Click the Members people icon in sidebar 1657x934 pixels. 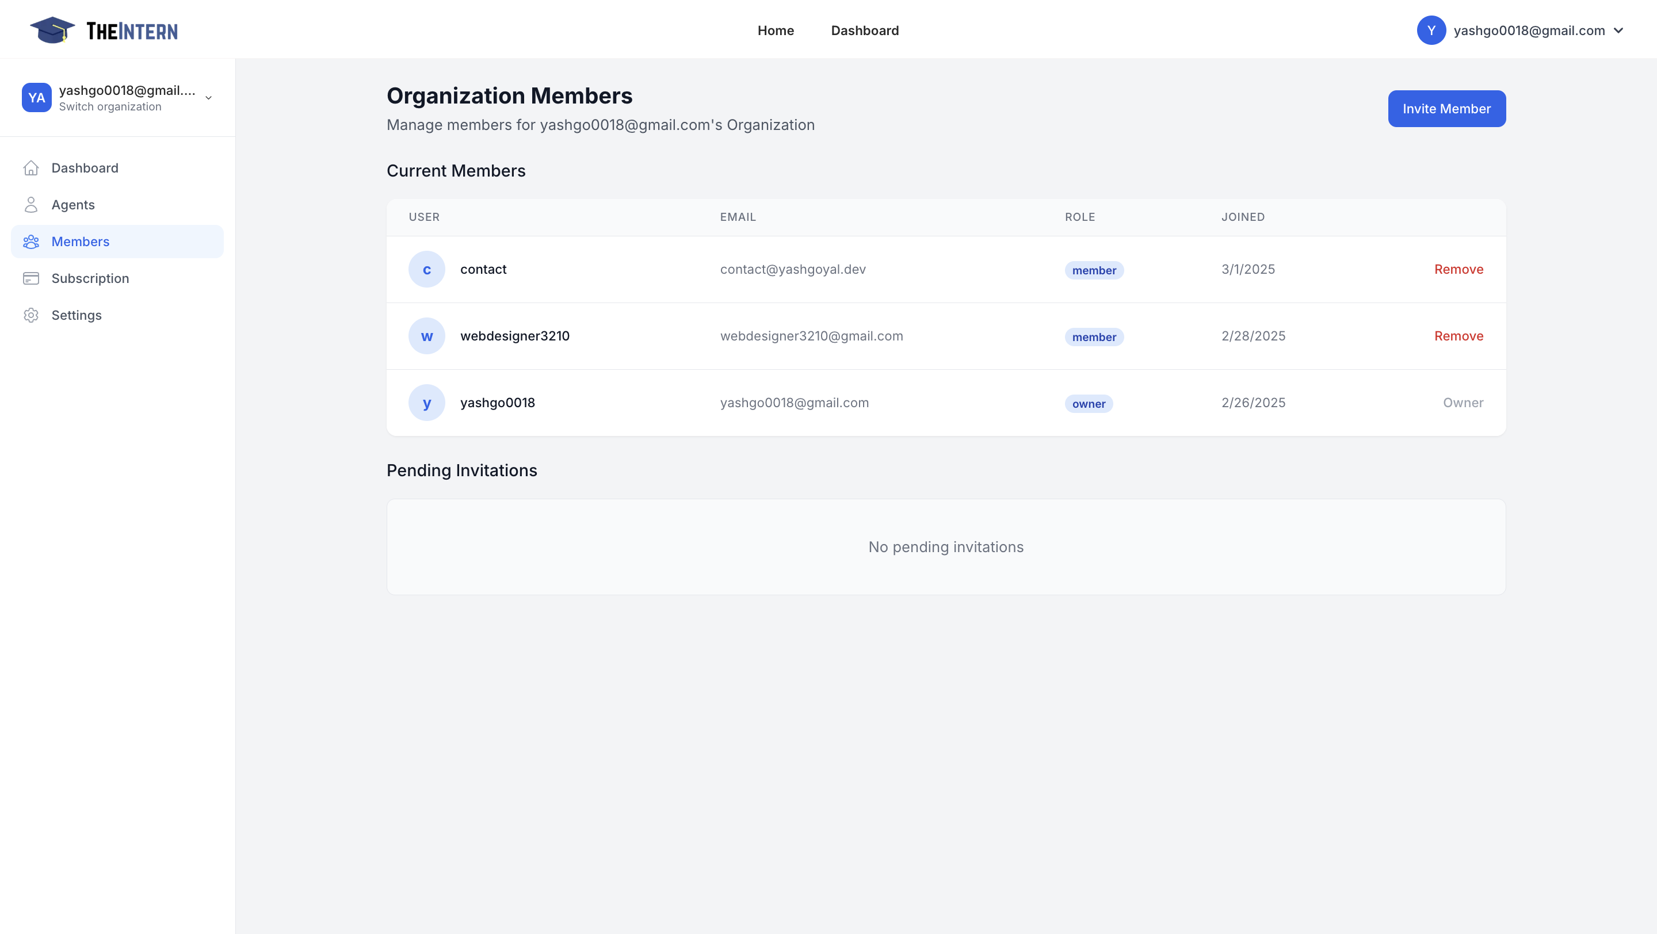pyautogui.click(x=32, y=241)
